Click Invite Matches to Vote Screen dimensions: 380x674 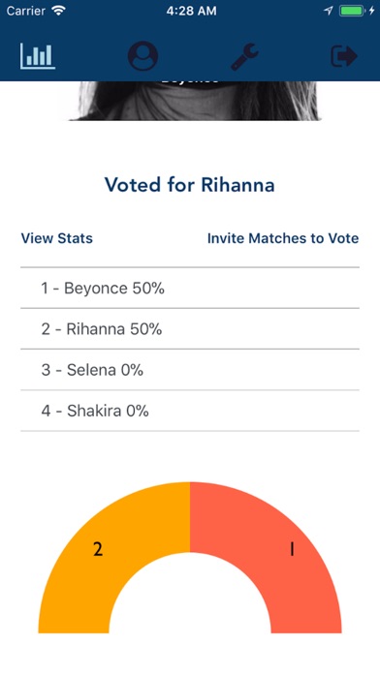[x=283, y=238]
